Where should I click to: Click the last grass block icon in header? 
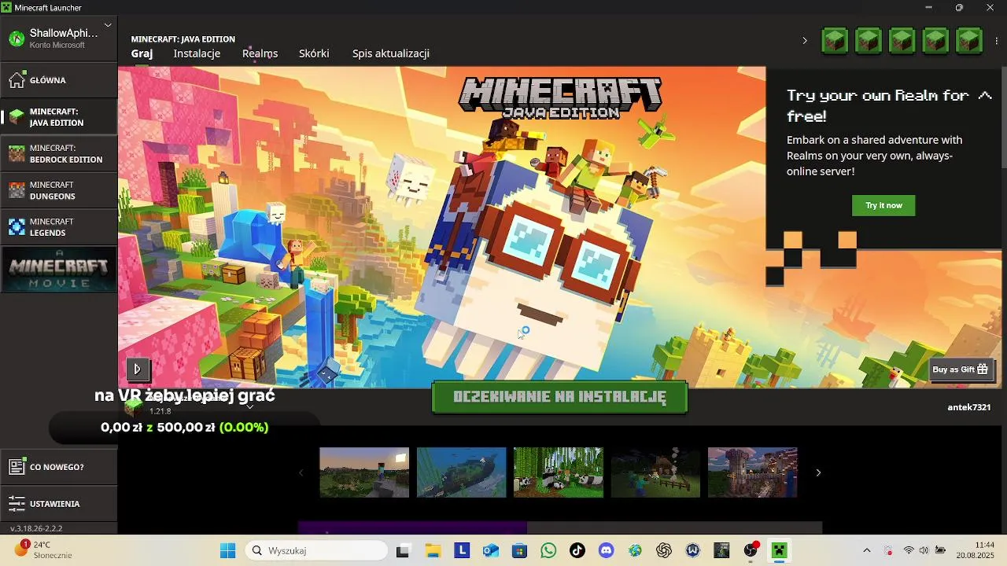click(x=969, y=40)
